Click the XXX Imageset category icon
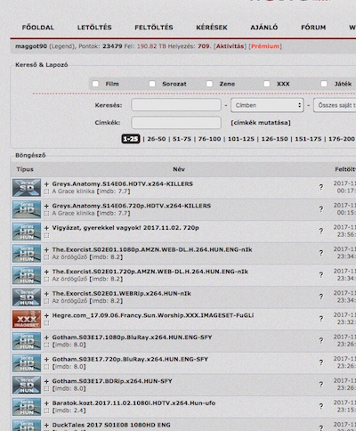This screenshot has height=431, width=356. tap(27, 319)
